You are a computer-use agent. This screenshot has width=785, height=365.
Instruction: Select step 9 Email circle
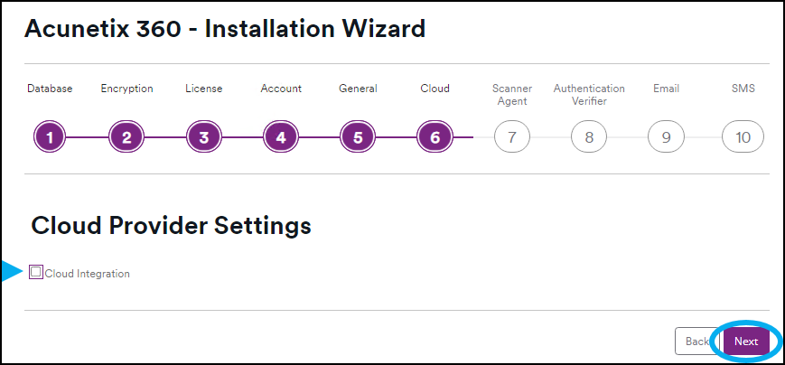666,136
